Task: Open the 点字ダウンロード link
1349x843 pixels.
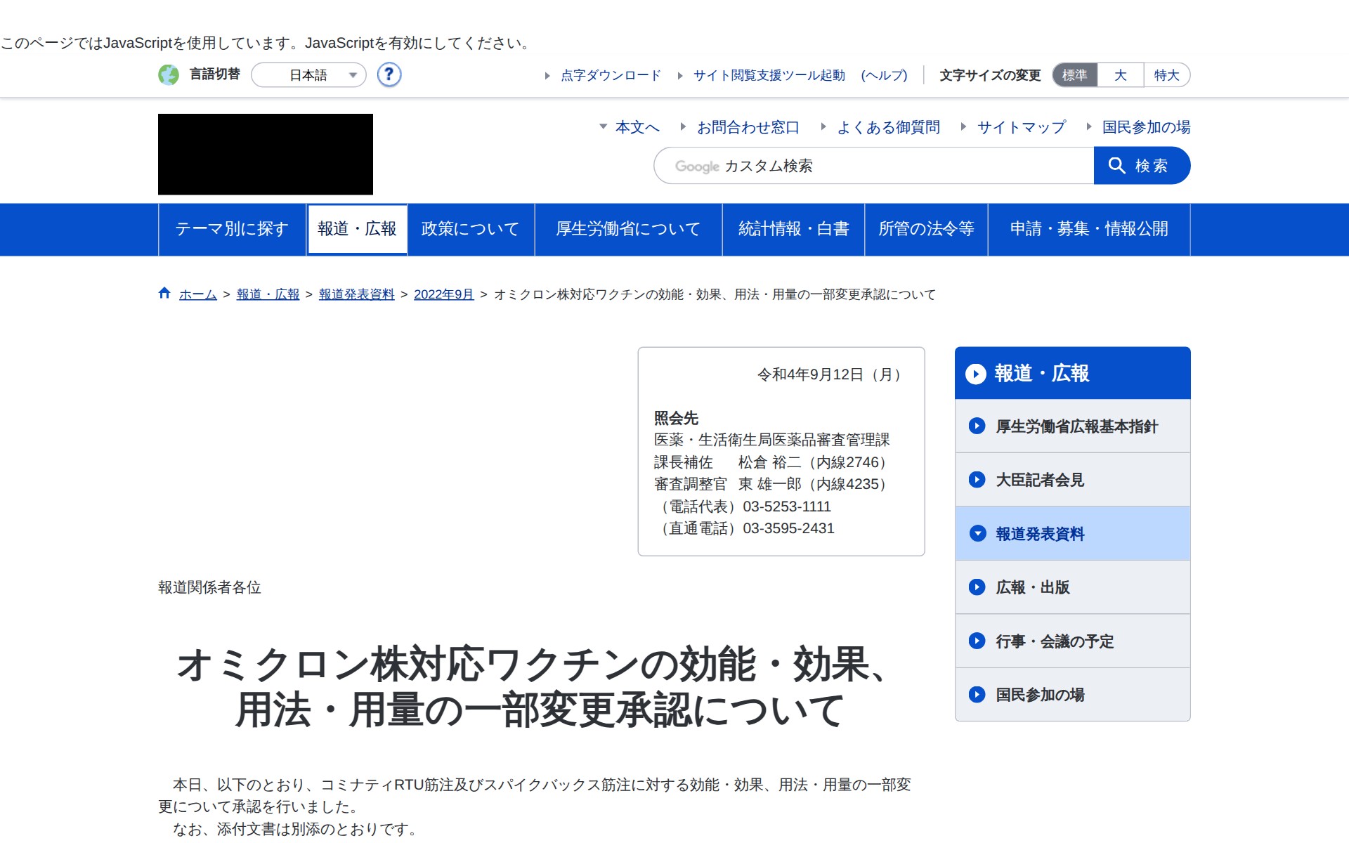Action: point(611,75)
